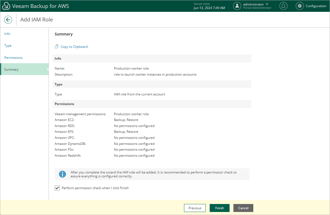
Task: Click the Veeam logo icon
Action: (x=6, y=6)
